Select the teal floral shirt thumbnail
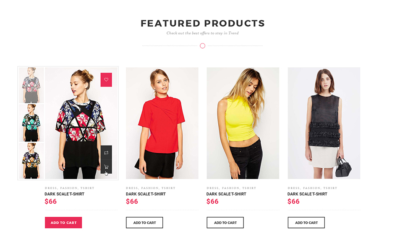The height and width of the screenshot is (251, 405). click(x=31, y=123)
